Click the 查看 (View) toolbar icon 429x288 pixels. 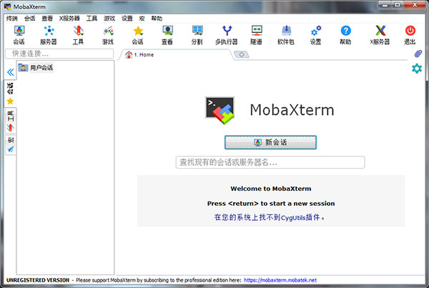click(167, 35)
